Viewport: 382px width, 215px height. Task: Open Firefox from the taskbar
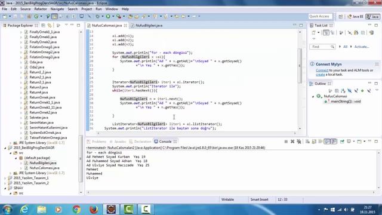[x=94, y=210]
